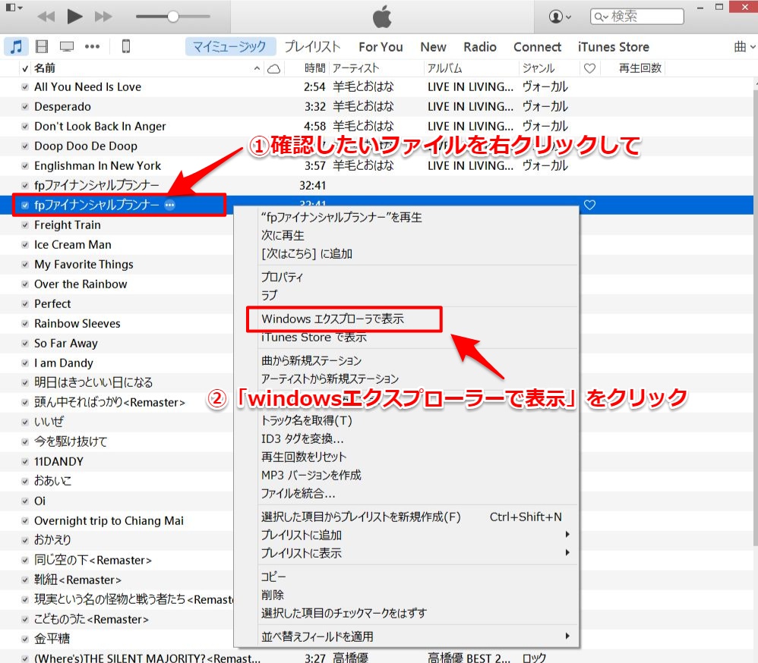Choose MP3 バージョンを作成 menu item
Viewport: 758px width, 663px height.
pos(311,475)
